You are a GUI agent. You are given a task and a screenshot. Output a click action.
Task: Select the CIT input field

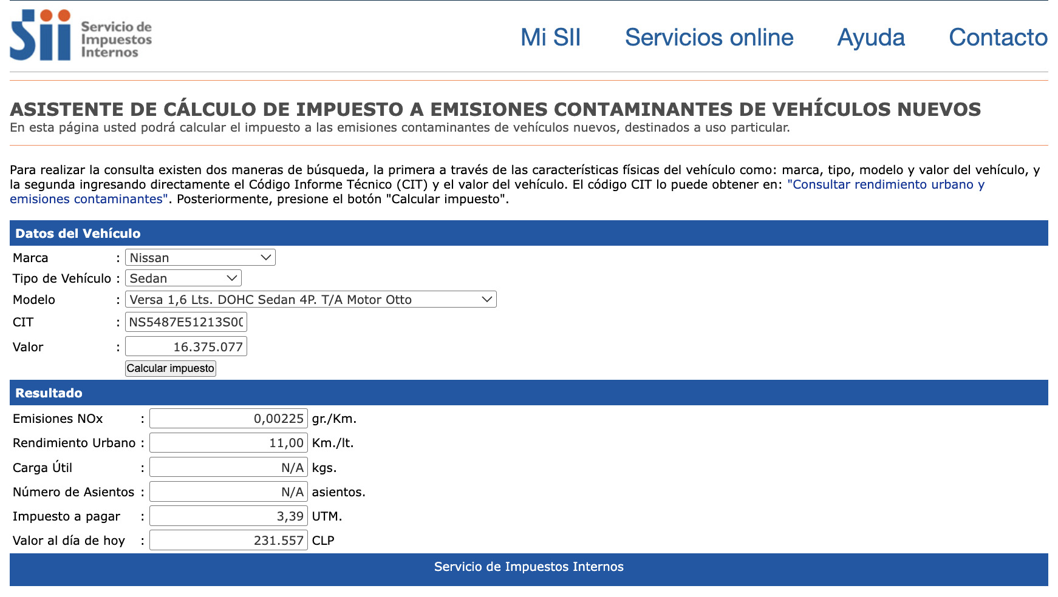click(185, 322)
